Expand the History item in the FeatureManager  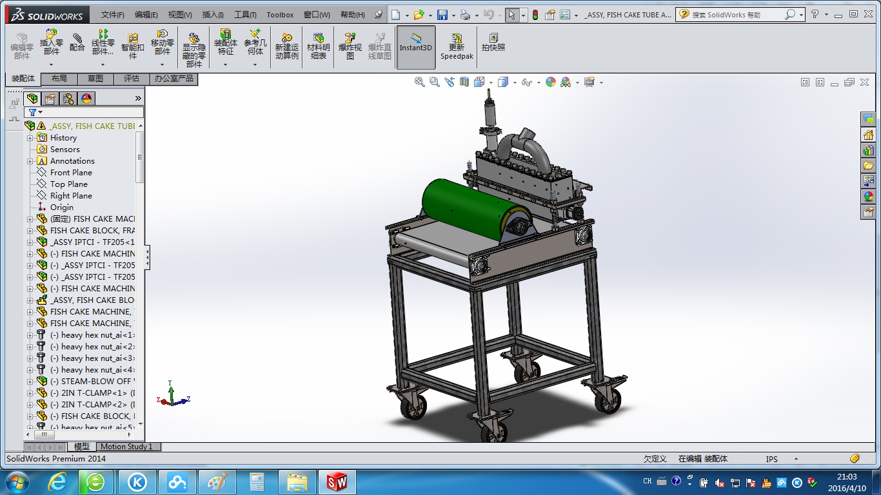point(30,137)
